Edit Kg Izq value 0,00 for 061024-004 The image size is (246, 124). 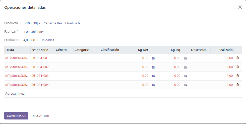[177, 85]
